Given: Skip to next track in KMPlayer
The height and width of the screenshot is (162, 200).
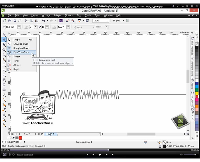Looking at the screenshot, I should (106, 155).
